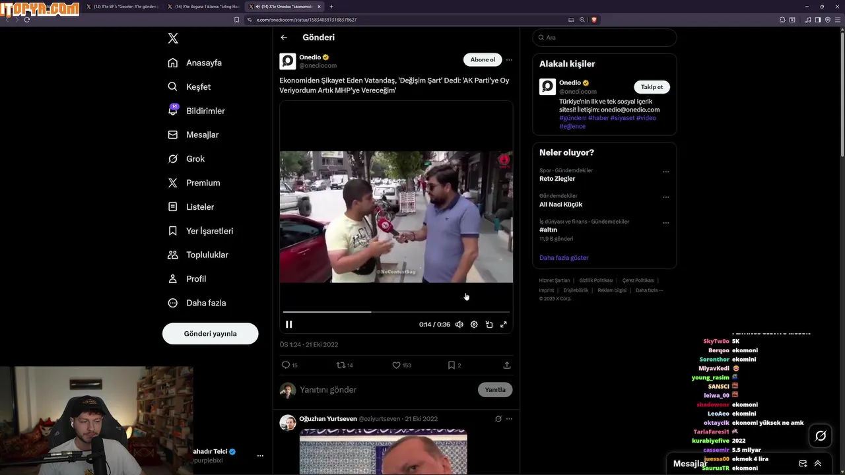Open a new browser tab
Screen dimensions: 845x475
point(331,7)
